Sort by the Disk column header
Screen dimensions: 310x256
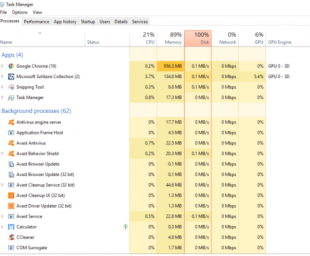click(198, 38)
